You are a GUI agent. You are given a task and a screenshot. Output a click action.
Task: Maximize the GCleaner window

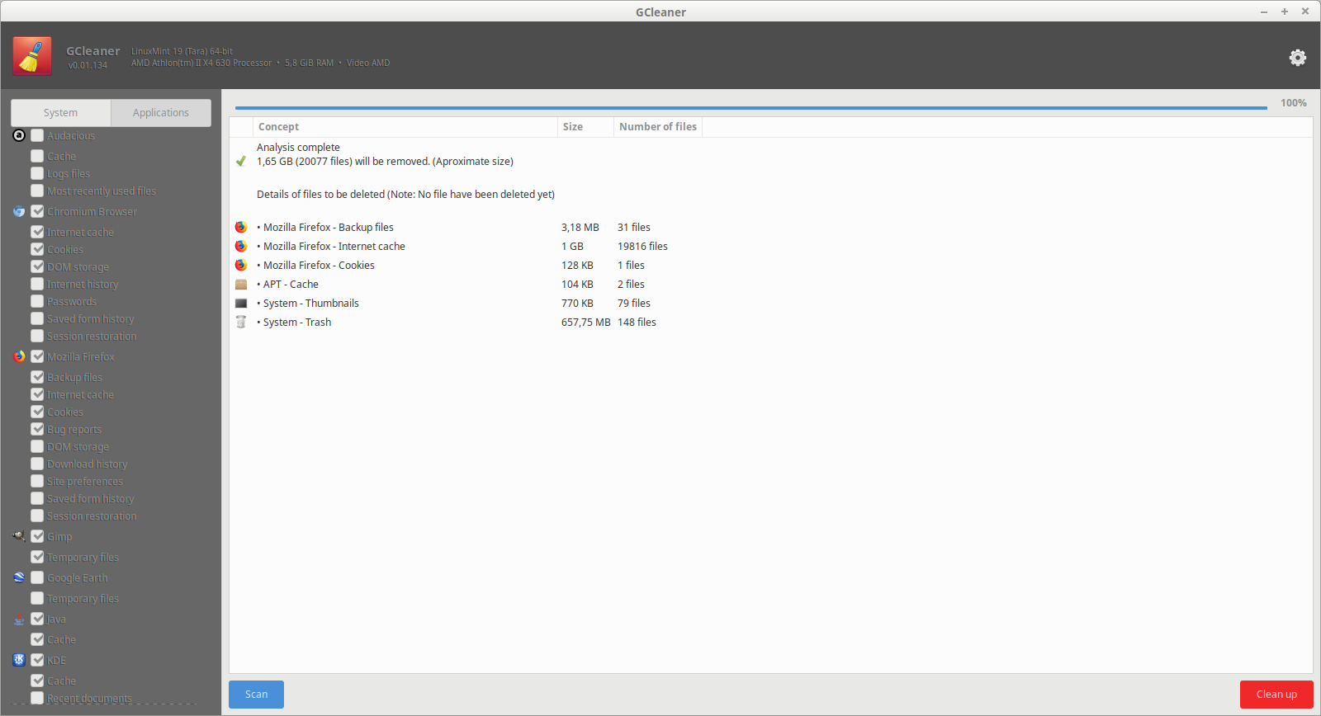pyautogui.click(x=1284, y=12)
